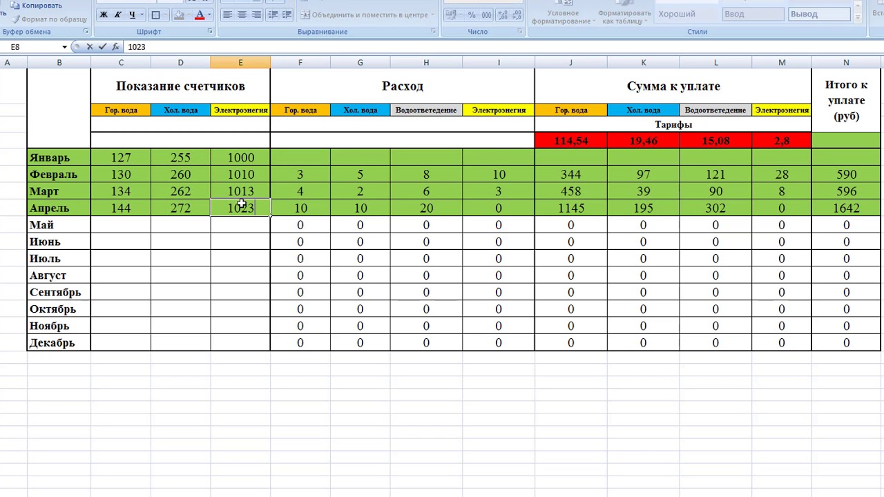Click into the formula bar value 1023
884x497 pixels.
(137, 47)
